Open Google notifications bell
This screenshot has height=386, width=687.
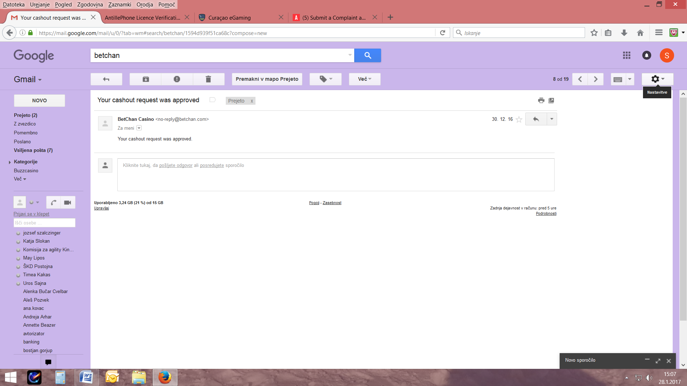[x=647, y=55]
